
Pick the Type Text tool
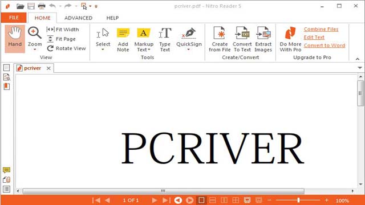coord(165,40)
